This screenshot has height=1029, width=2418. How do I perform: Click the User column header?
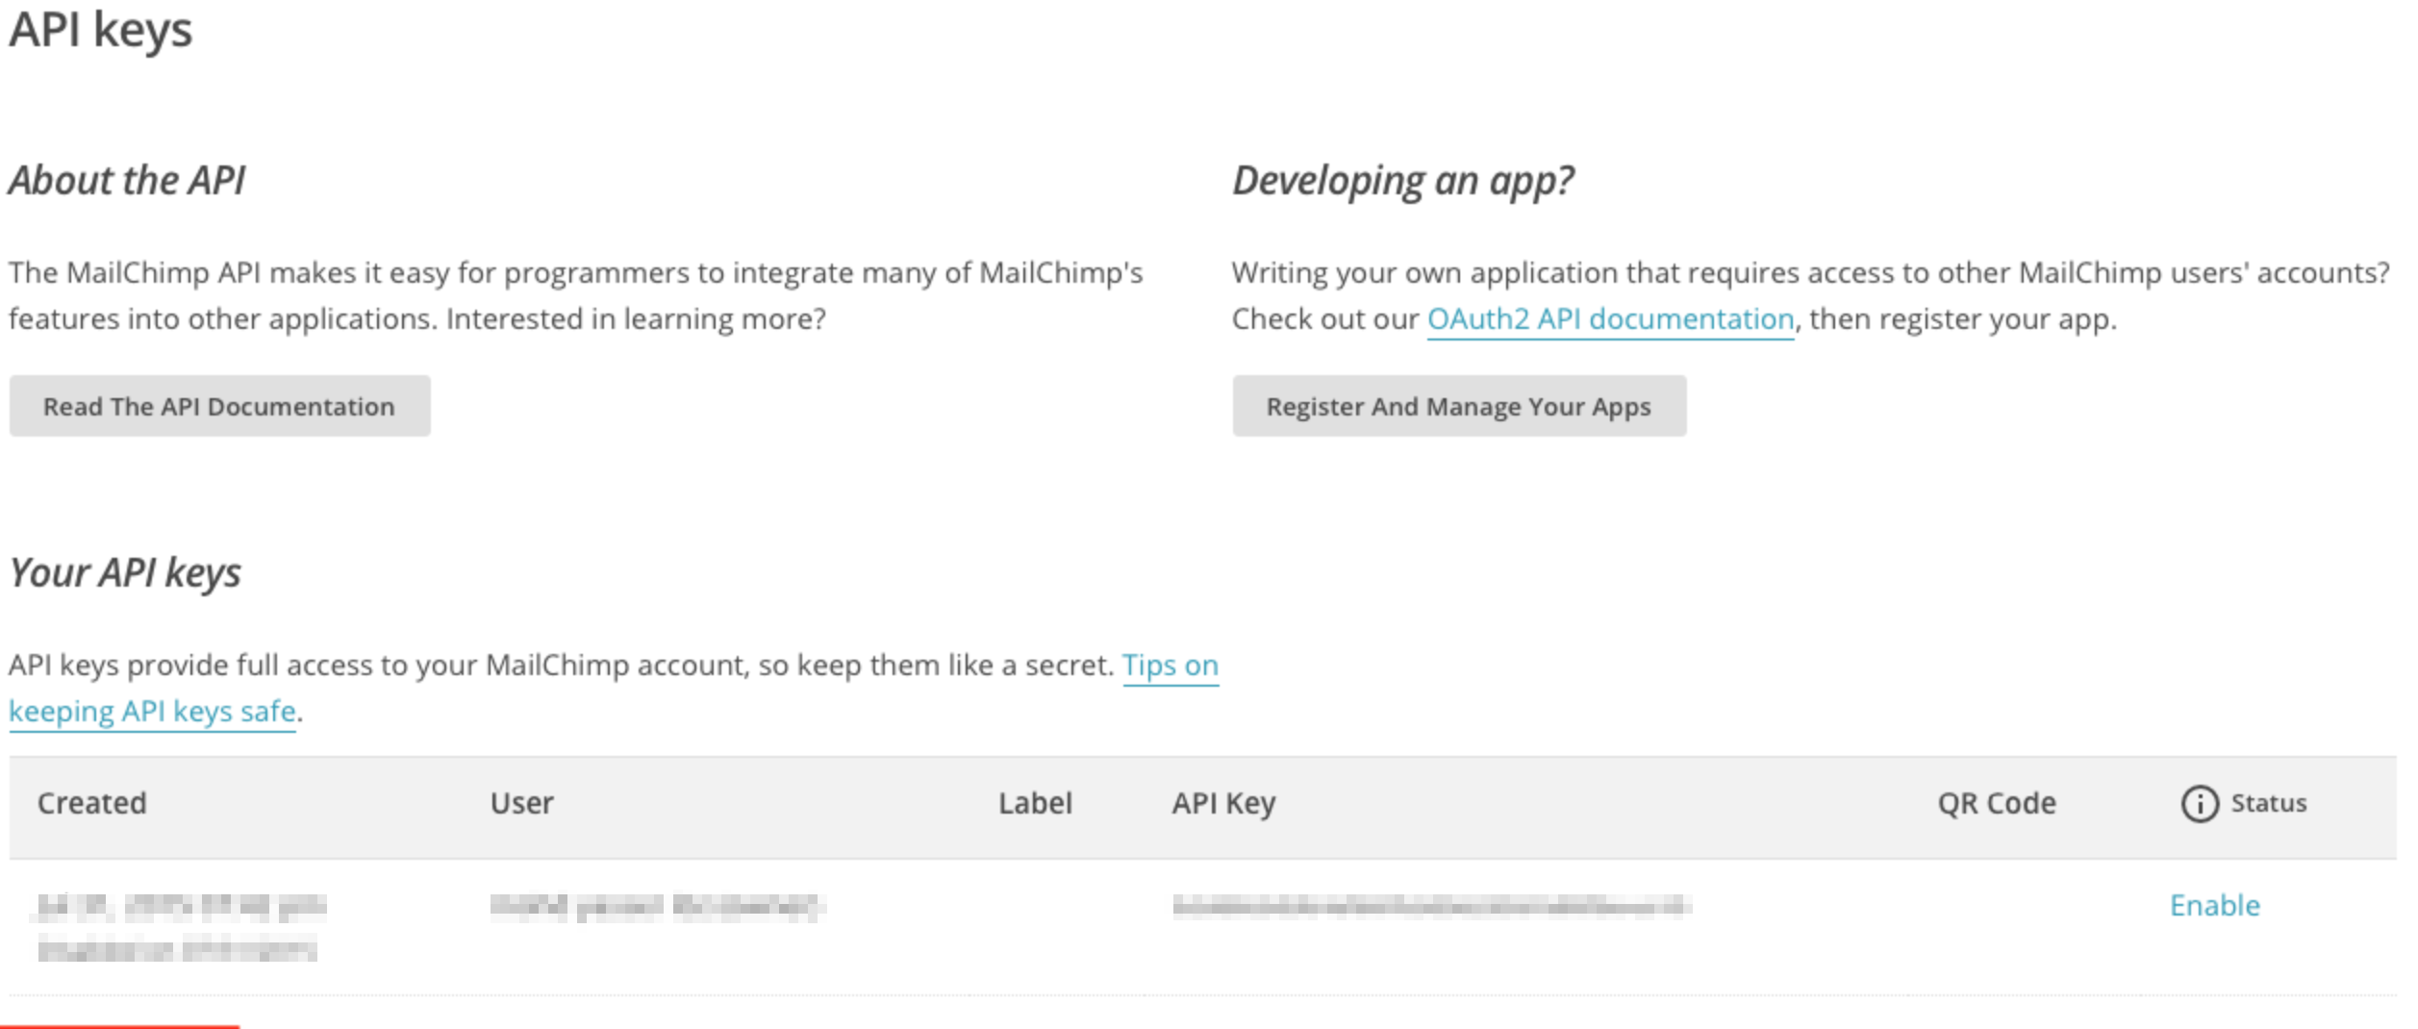click(521, 803)
